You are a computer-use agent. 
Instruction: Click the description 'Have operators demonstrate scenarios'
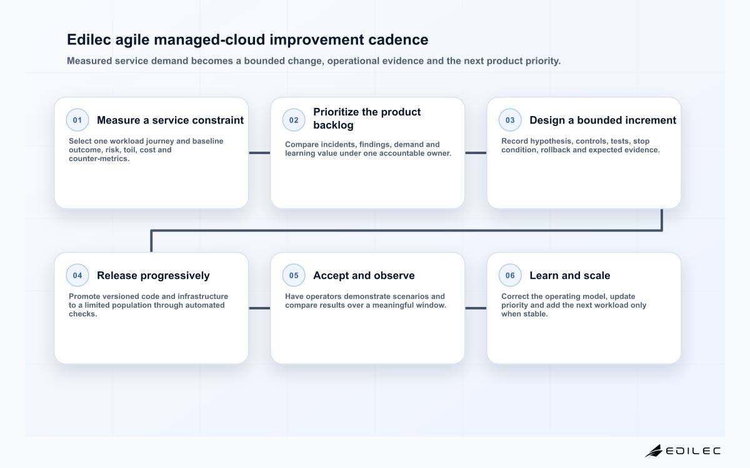(366, 301)
